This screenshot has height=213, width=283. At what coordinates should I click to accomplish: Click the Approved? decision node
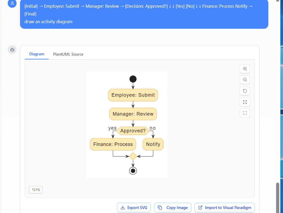click(x=133, y=130)
